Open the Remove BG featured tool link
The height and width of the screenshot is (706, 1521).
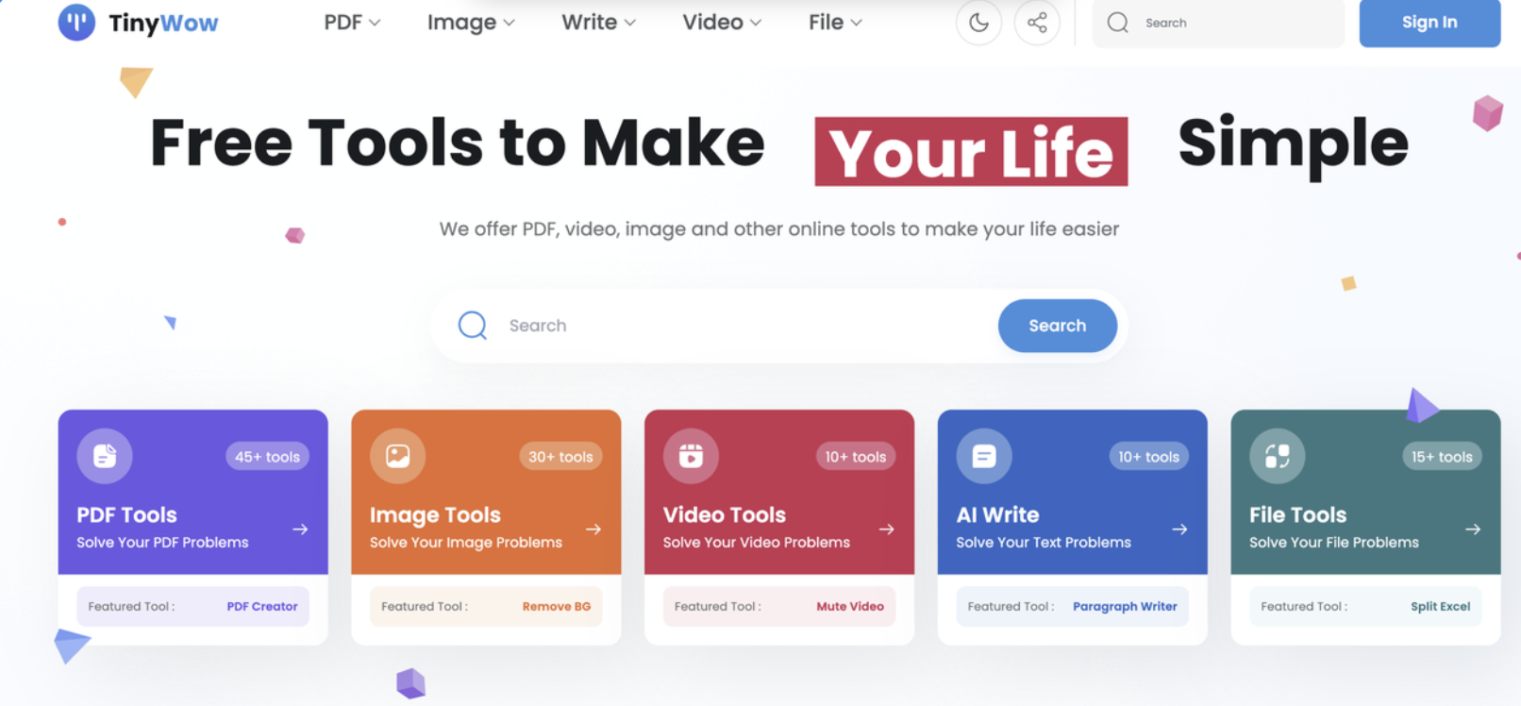556,607
